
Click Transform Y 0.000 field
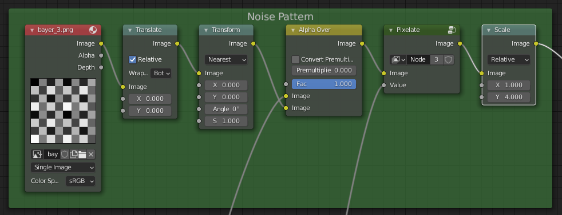(x=226, y=97)
